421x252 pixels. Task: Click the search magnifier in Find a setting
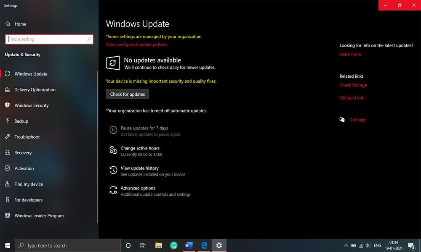point(89,39)
